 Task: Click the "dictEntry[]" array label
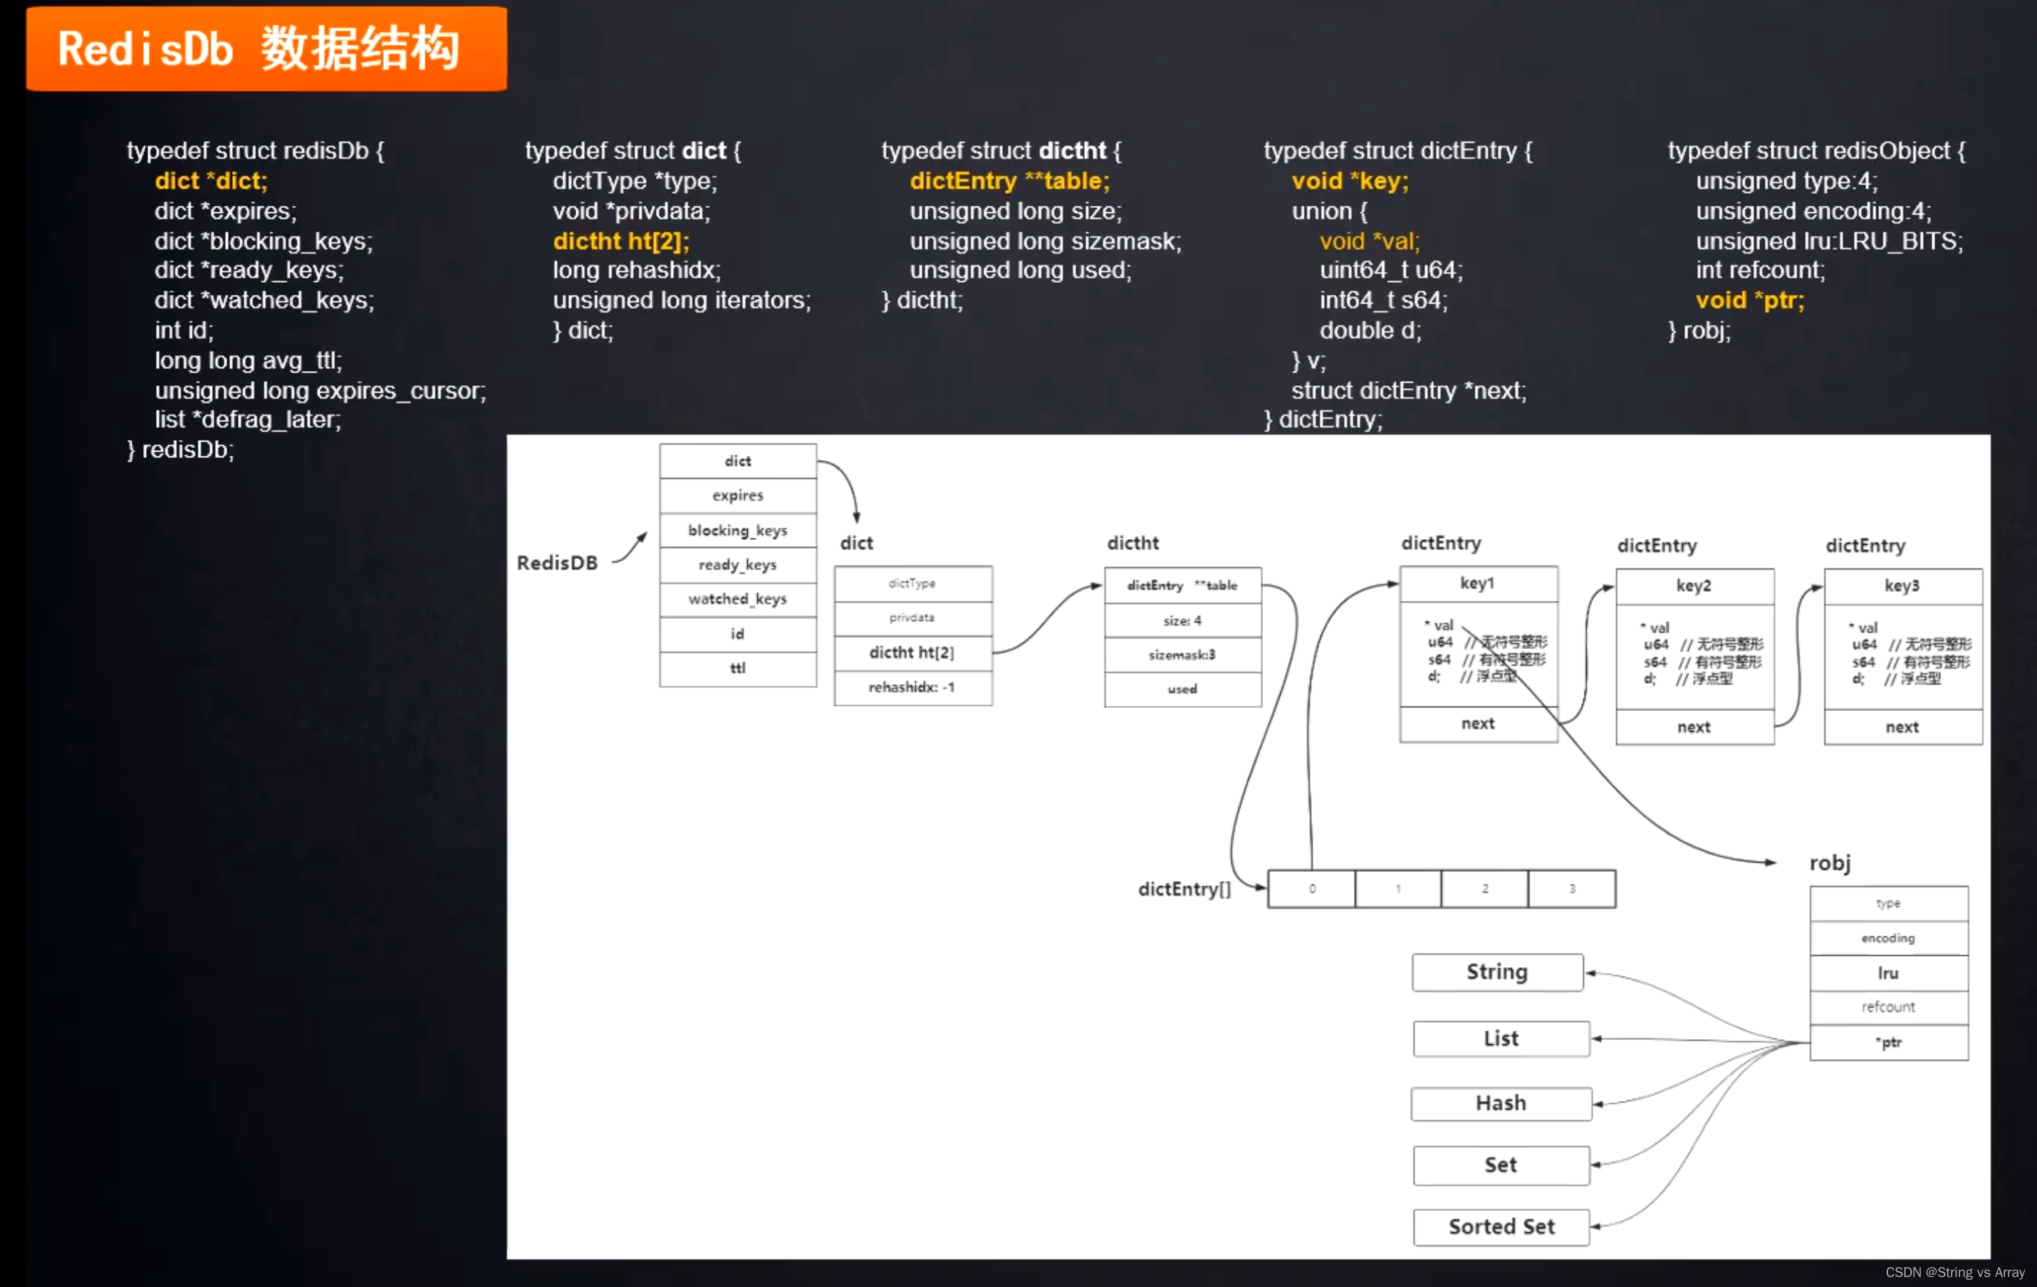[x=1184, y=890]
